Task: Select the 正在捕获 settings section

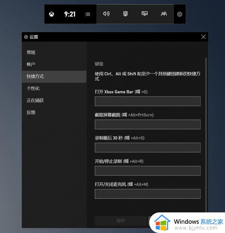Action: point(54,101)
